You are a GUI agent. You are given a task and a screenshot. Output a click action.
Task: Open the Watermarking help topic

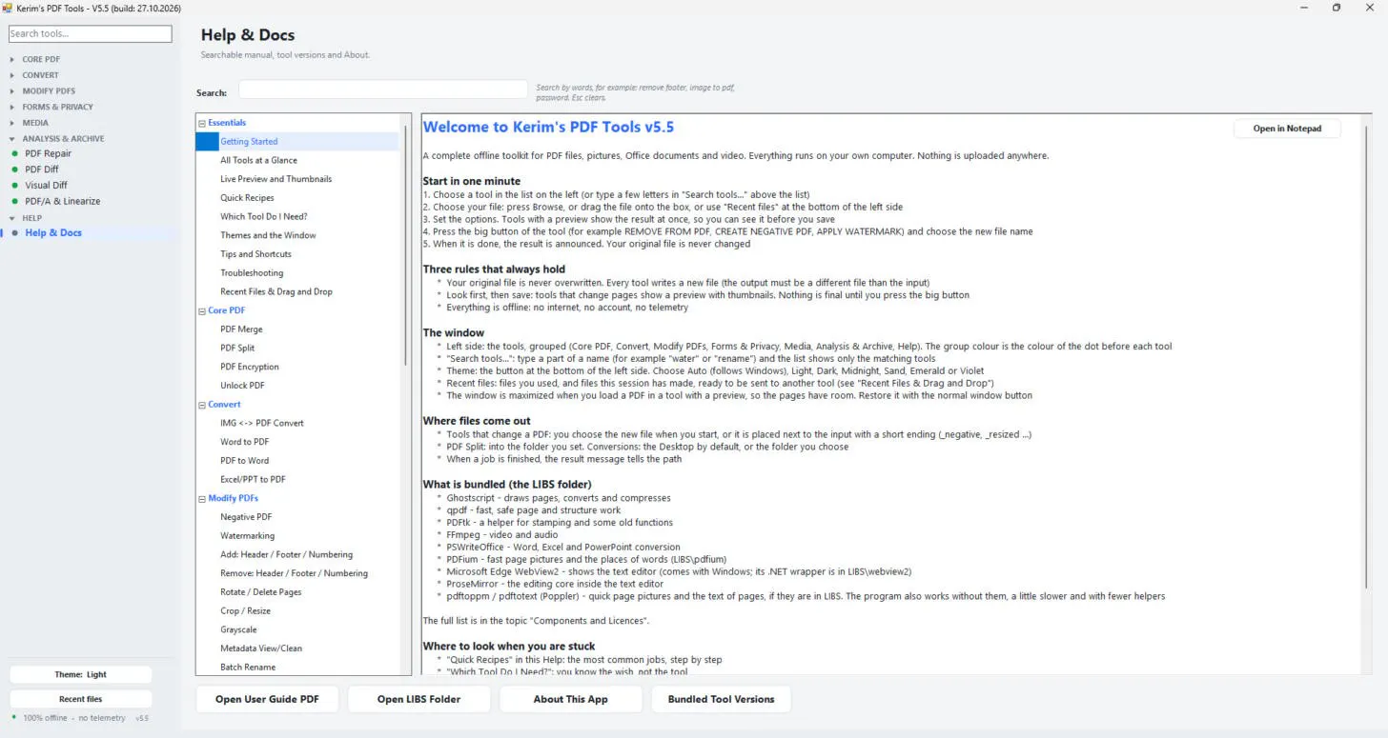click(x=247, y=536)
